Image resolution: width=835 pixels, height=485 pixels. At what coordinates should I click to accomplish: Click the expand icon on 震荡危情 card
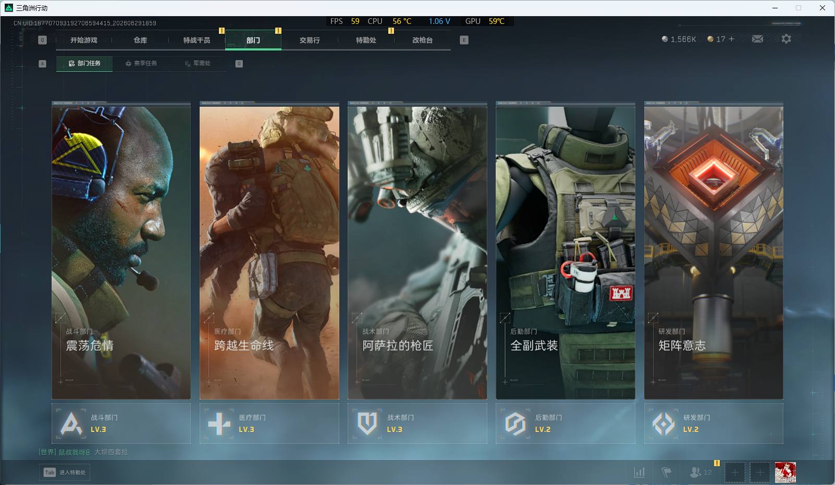(60, 318)
